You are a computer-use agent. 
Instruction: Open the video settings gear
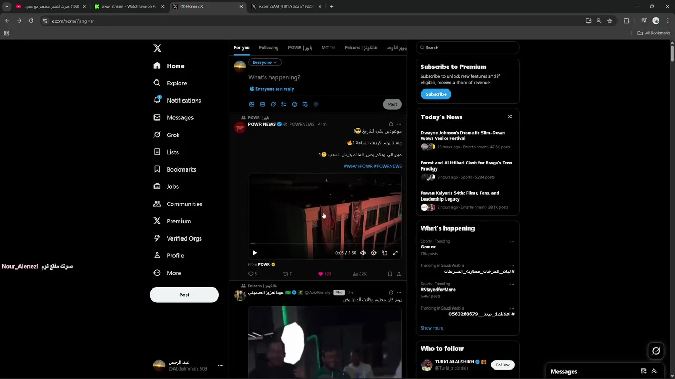[x=373, y=253]
